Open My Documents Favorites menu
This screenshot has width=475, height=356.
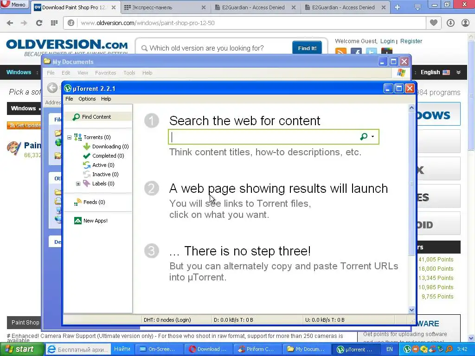tap(105, 73)
